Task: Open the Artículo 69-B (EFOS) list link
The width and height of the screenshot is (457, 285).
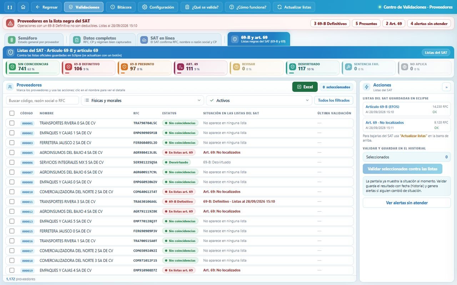Action: pos(382,107)
